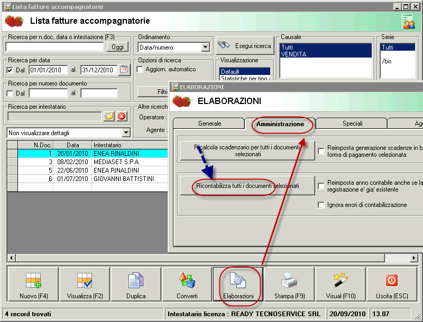Toggle the Ricerca per data Dal checkbox
This screenshot has height=322, width=423.
point(10,70)
